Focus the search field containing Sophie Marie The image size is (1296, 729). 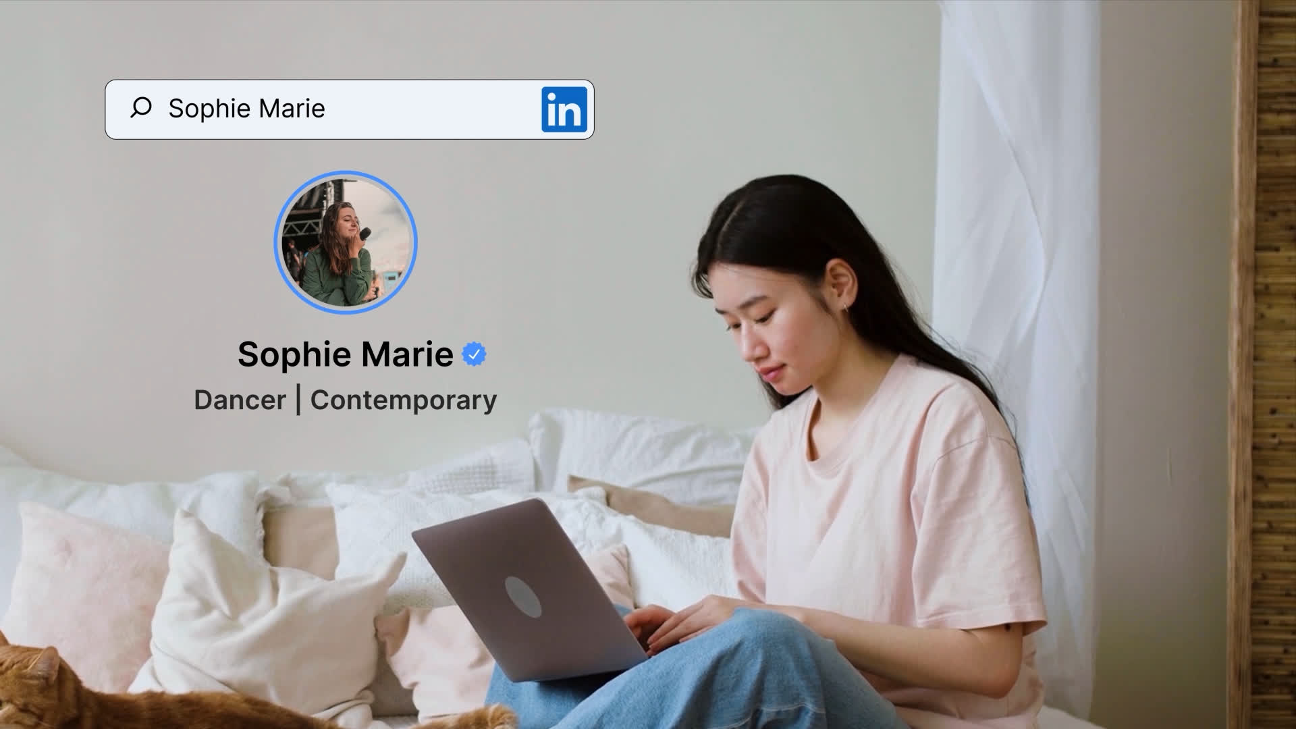[350, 109]
